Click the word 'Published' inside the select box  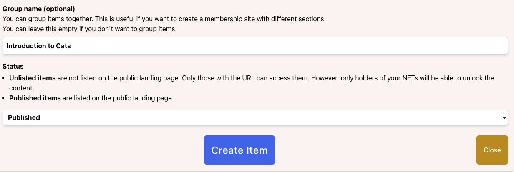click(x=24, y=117)
